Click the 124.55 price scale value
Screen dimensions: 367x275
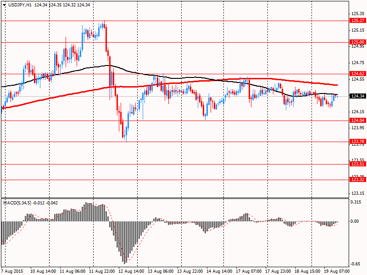[358, 79]
